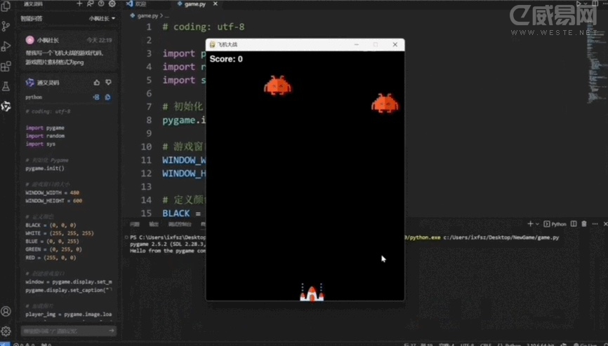The height and width of the screenshot is (346, 608).
Task: Like the AI response with thumbs up
Action: [x=97, y=83]
